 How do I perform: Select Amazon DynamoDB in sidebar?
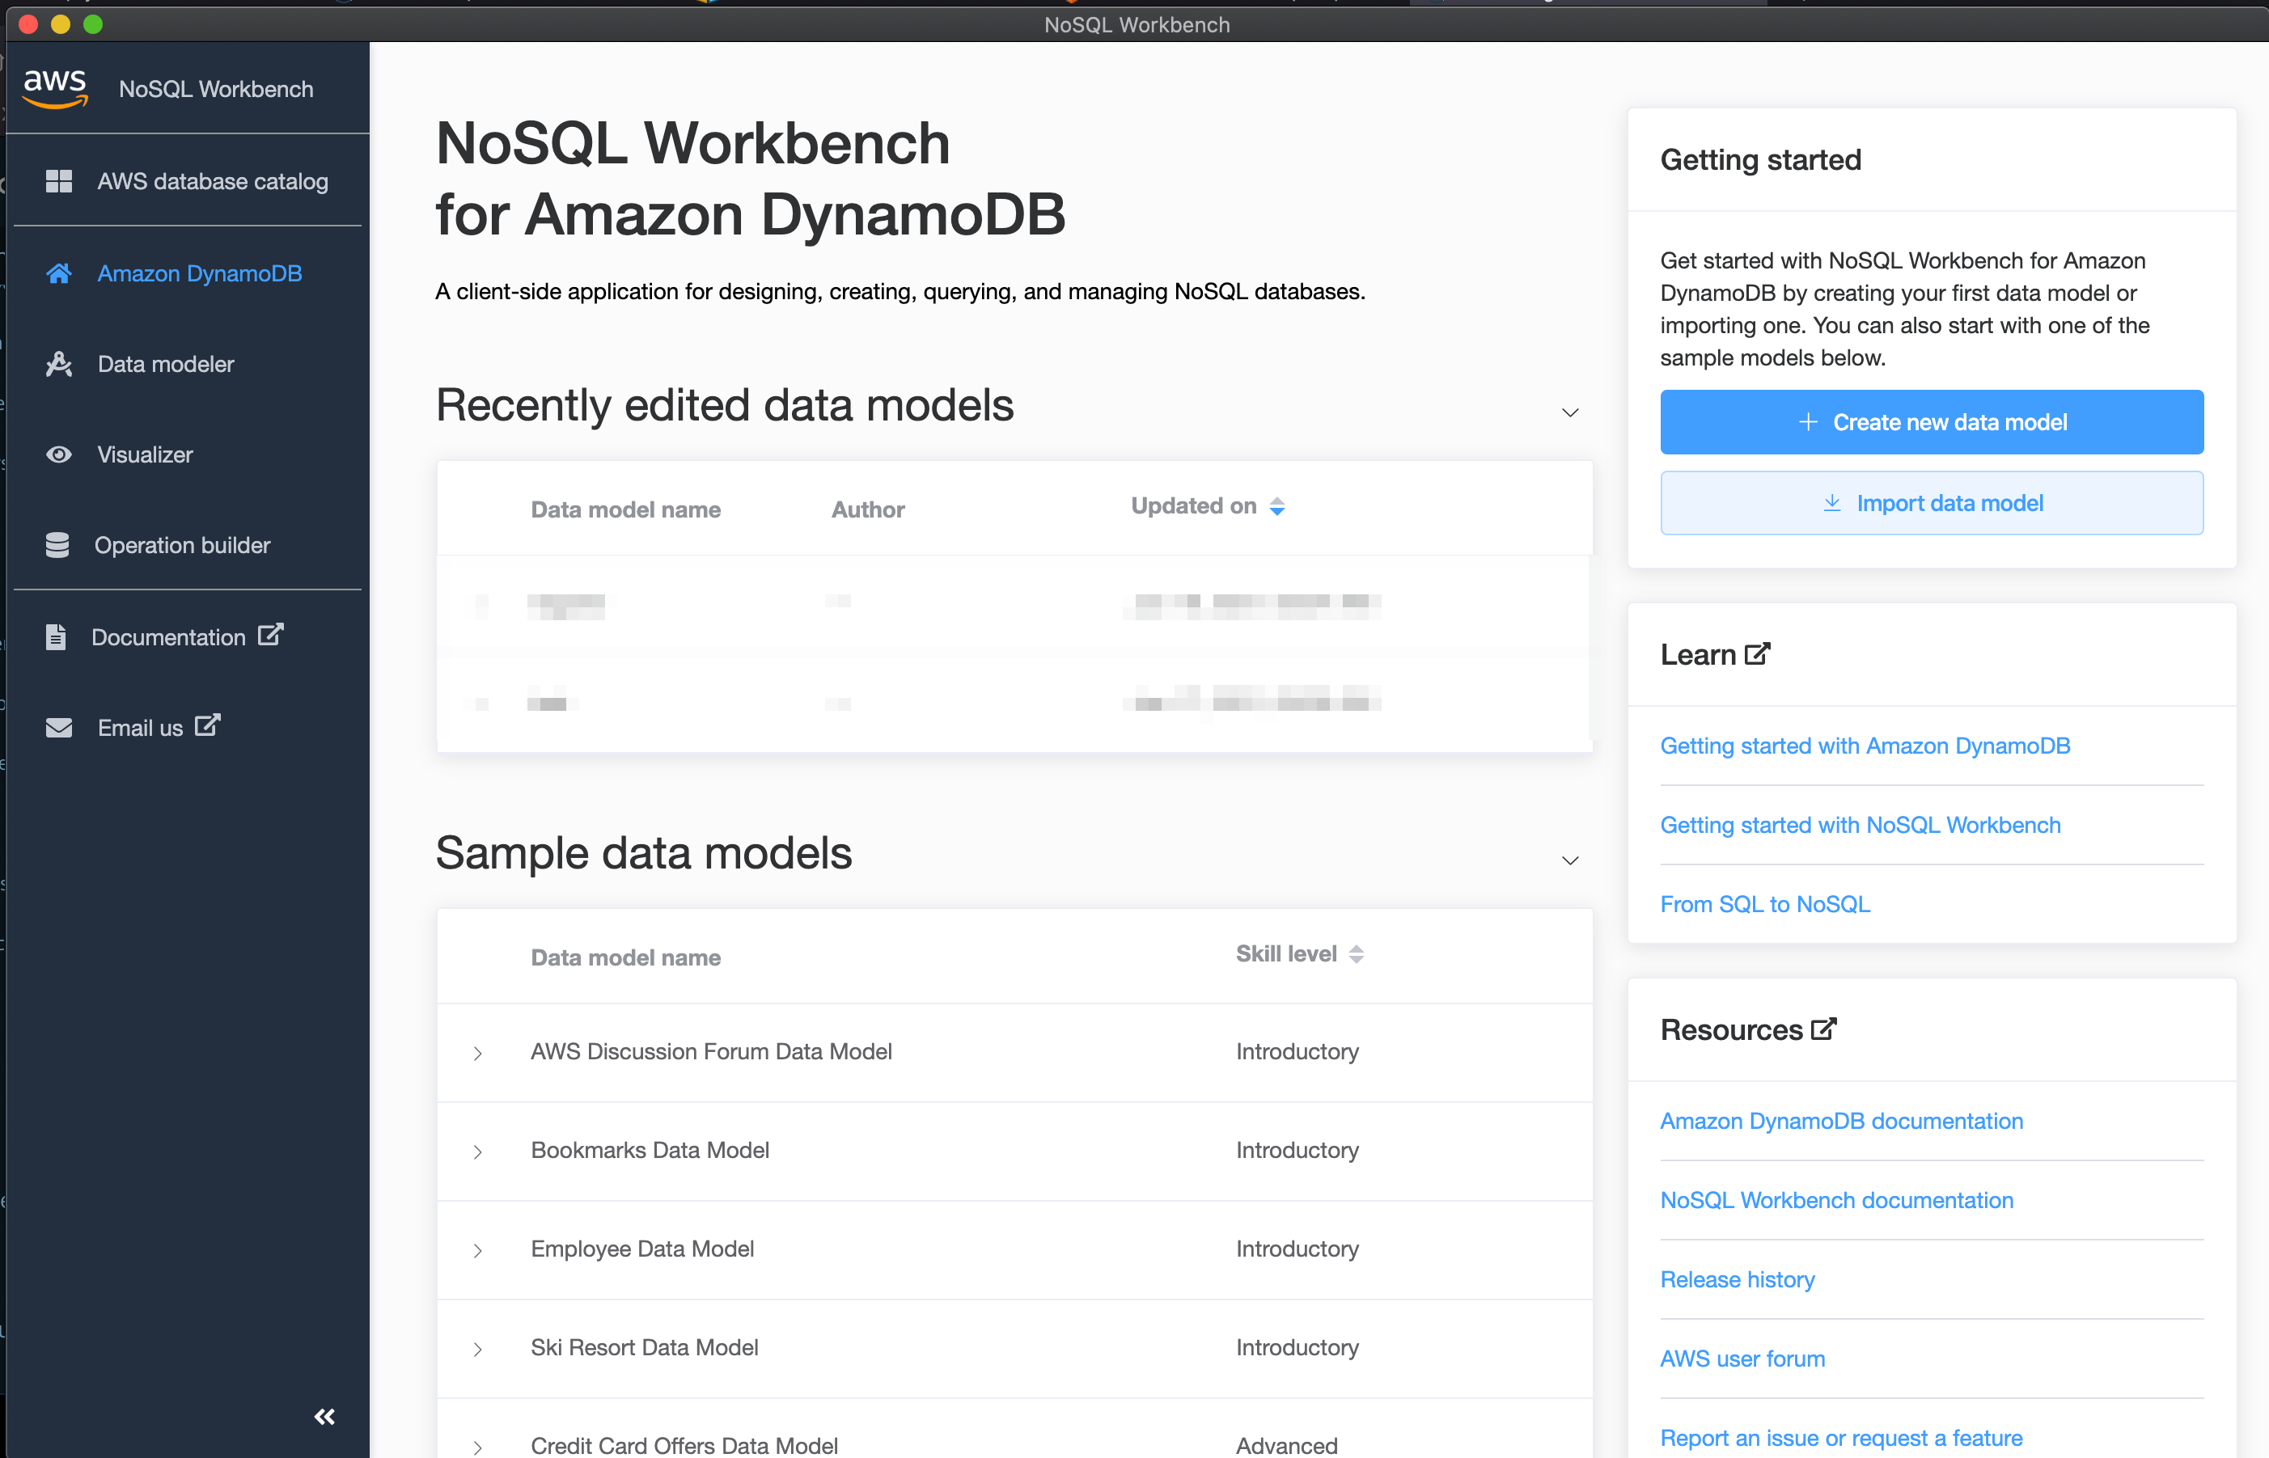click(x=188, y=273)
